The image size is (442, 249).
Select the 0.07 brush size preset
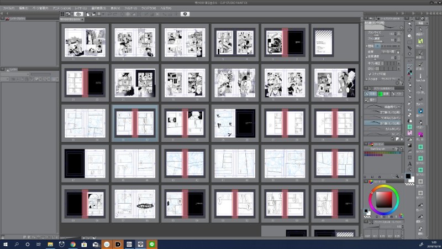click(x=367, y=234)
